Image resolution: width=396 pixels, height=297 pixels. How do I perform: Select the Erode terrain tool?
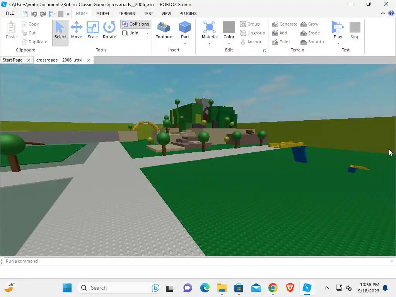tap(310, 33)
